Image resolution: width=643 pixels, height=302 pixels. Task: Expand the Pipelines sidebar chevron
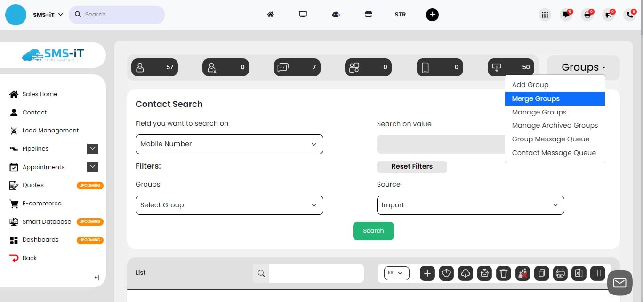point(93,148)
